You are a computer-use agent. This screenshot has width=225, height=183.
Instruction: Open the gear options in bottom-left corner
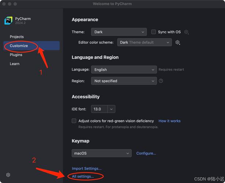pos(8,175)
